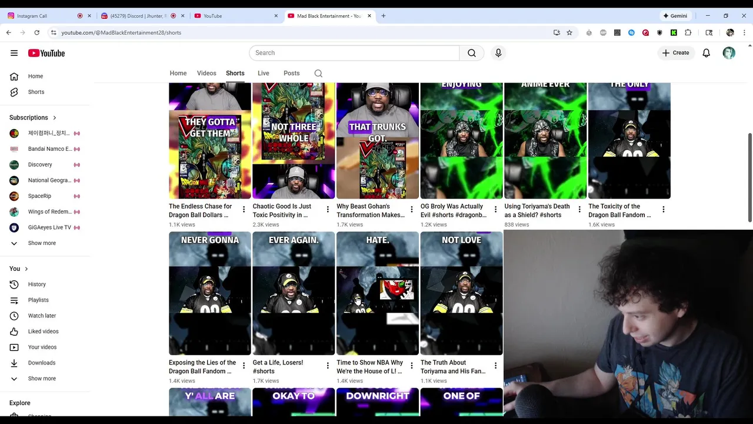The height and width of the screenshot is (424, 753).
Task: Open the SpaceRip subscription
Action: click(39, 196)
